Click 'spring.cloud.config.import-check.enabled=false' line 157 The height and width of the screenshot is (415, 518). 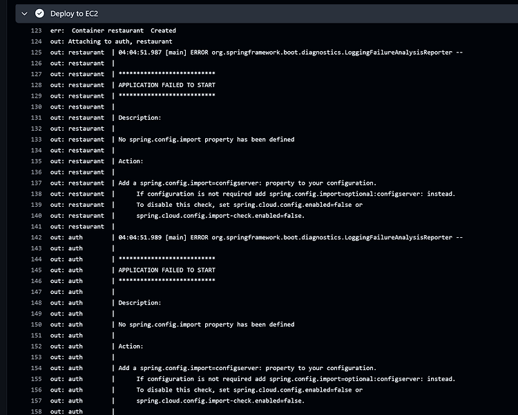[x=221, y=400]
